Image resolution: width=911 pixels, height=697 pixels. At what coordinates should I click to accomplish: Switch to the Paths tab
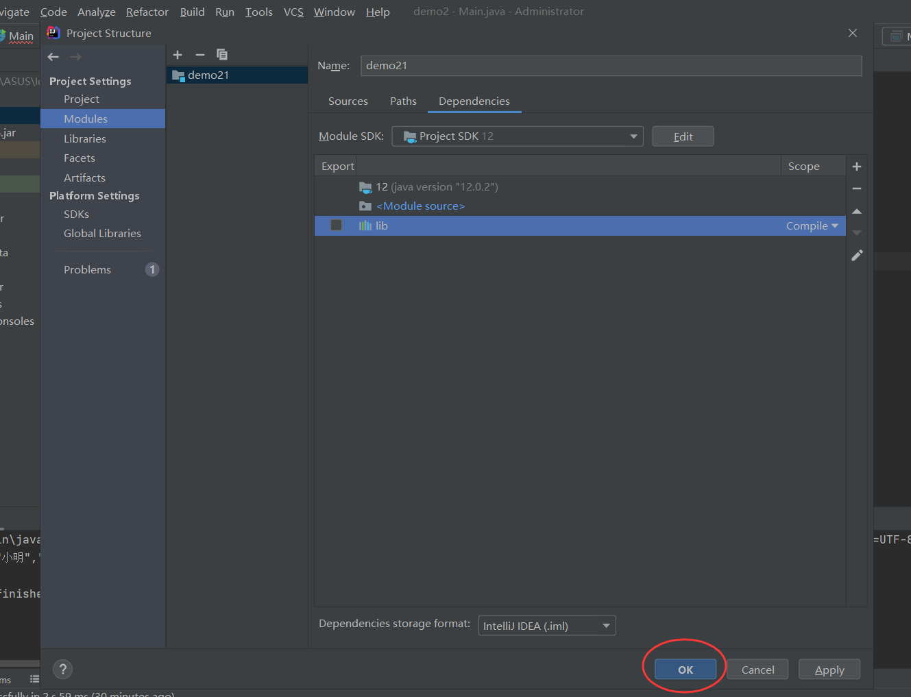(x=403, y=101)
